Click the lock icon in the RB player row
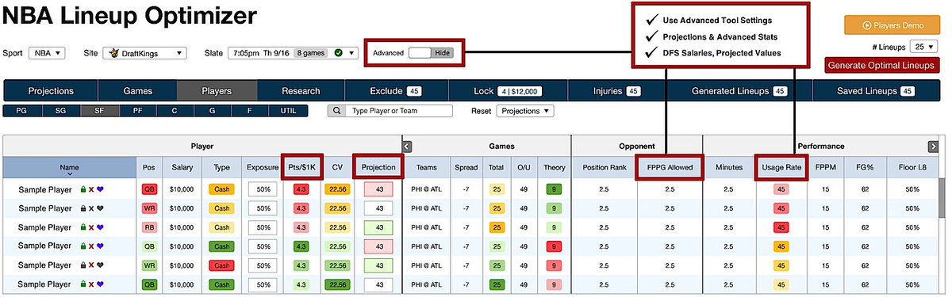Viewport: 952px width, 297px height. click(x=83, y=227)
